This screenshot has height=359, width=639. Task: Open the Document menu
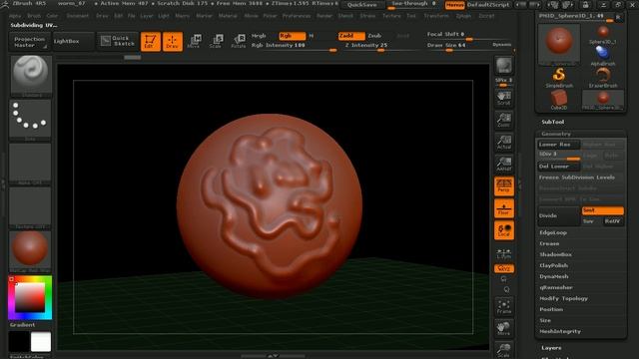tap(78, 16)
